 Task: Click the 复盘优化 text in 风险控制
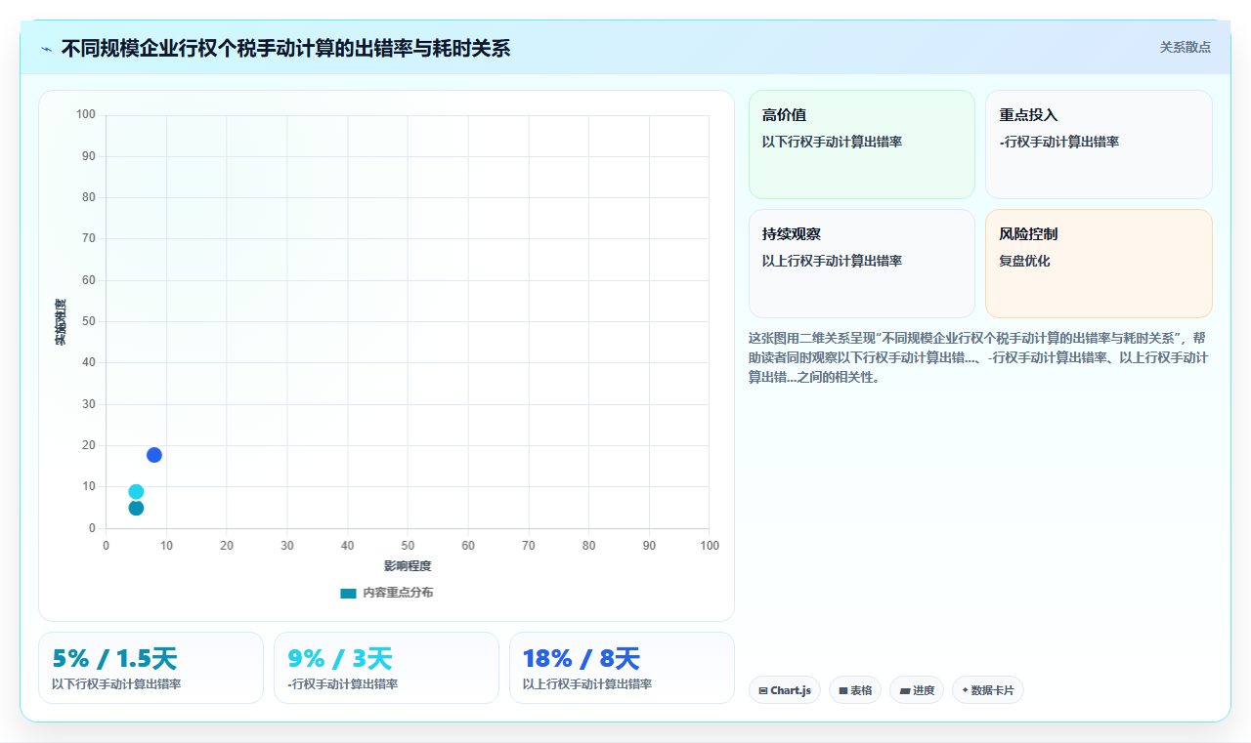coord(1024,261)
